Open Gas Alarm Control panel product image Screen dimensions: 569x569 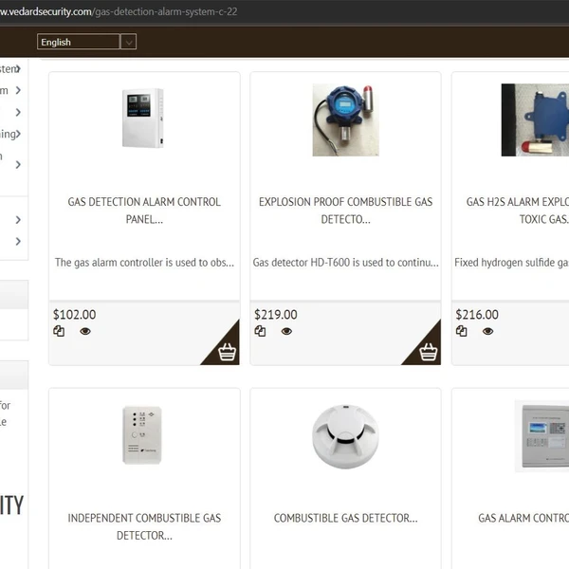pyautogui.click(x=541, y=436)
